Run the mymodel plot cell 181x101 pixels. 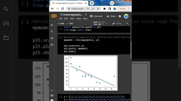click(60, 37)
